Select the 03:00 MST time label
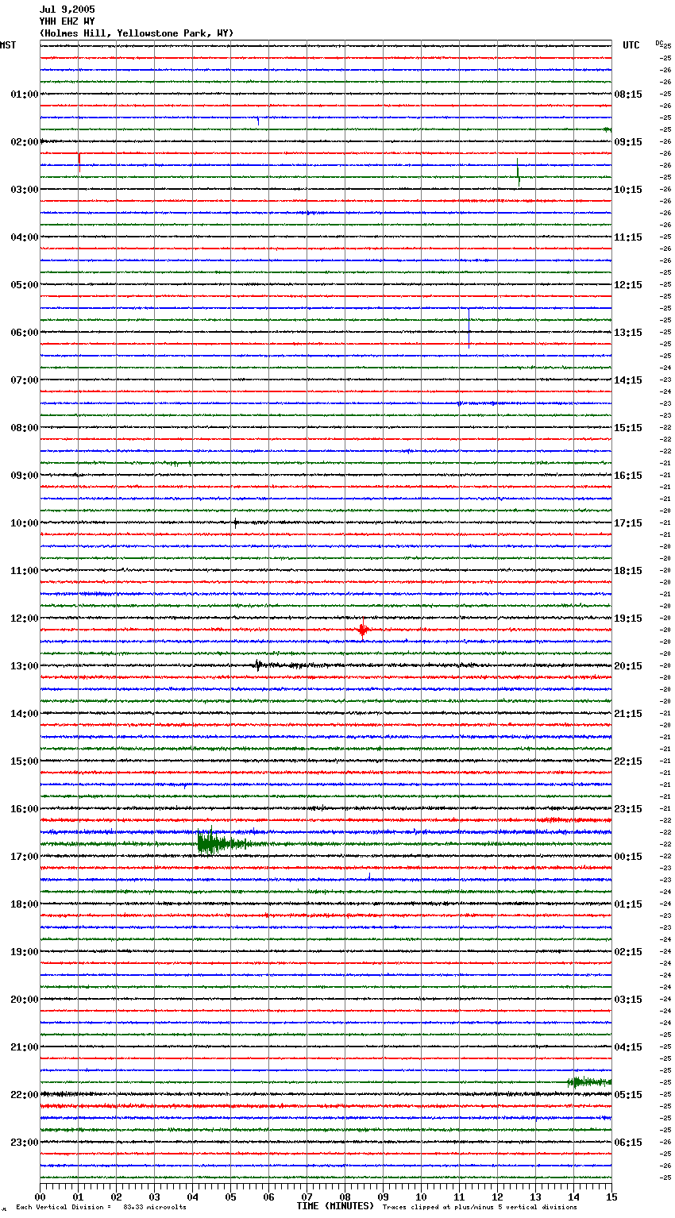This screenshot has height=1218, width=675. coord(25,190)
